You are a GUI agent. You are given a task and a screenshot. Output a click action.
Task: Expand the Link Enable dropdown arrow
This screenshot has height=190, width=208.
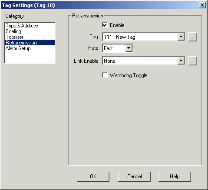(181, 61)
